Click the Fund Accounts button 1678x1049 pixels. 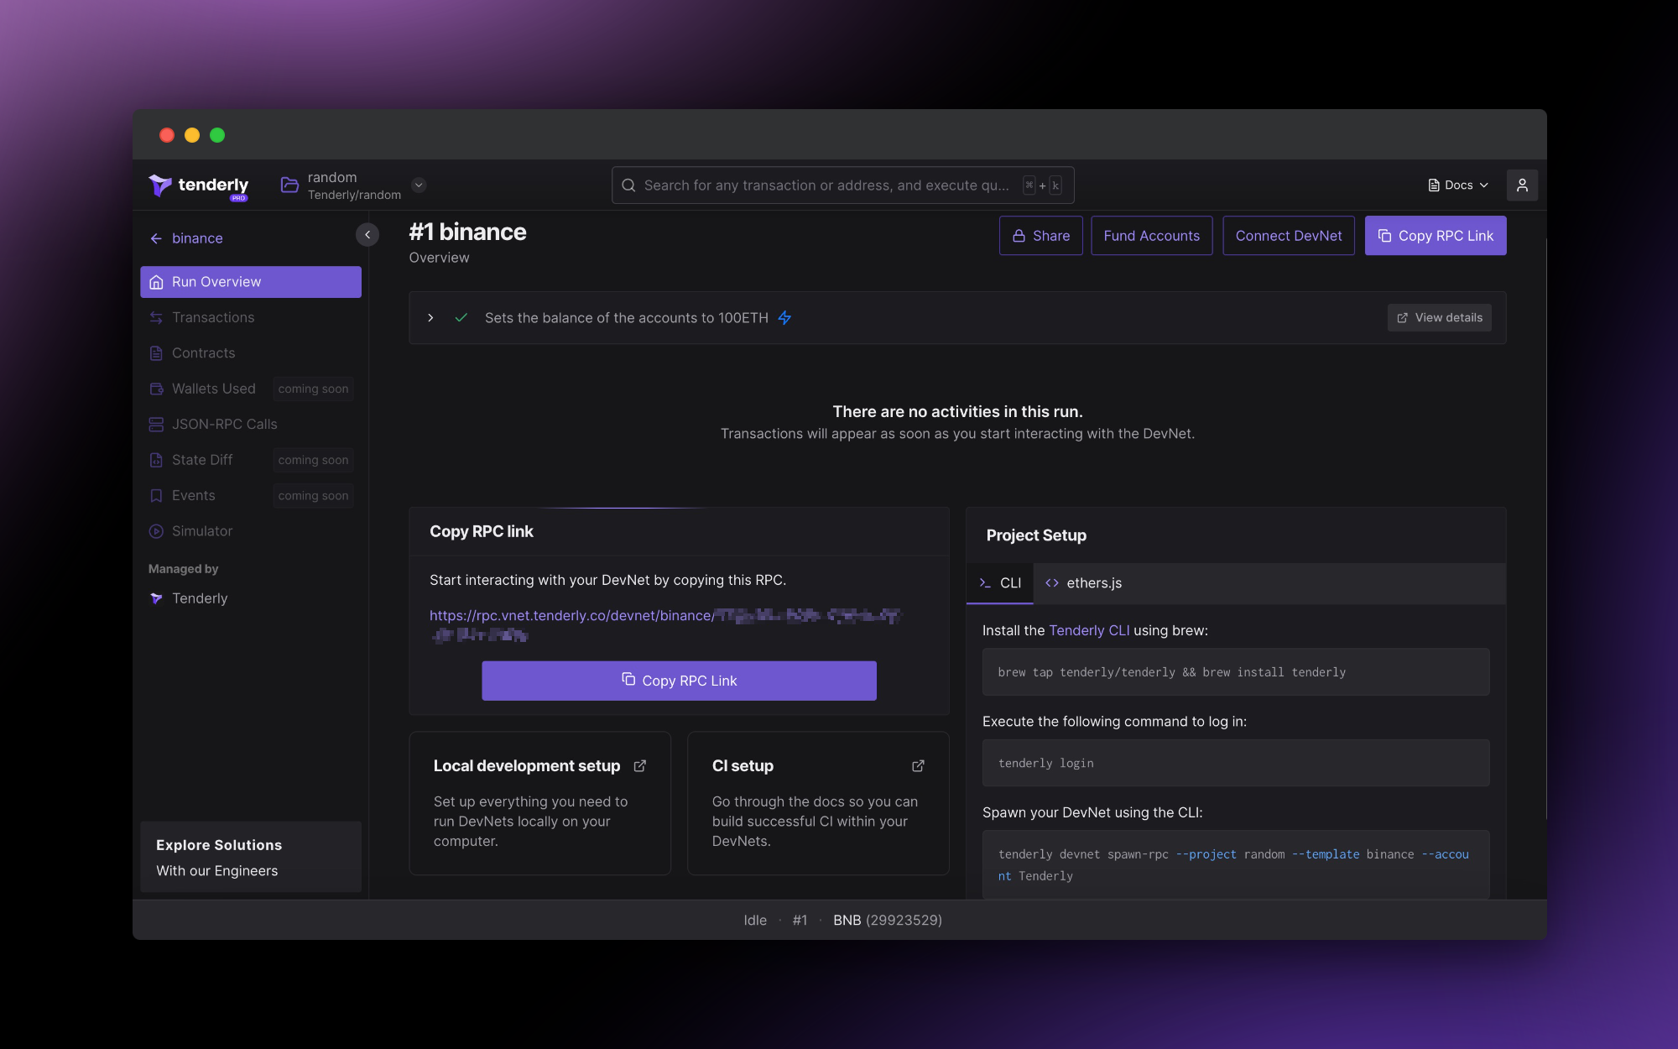[x=1151, y=236]
